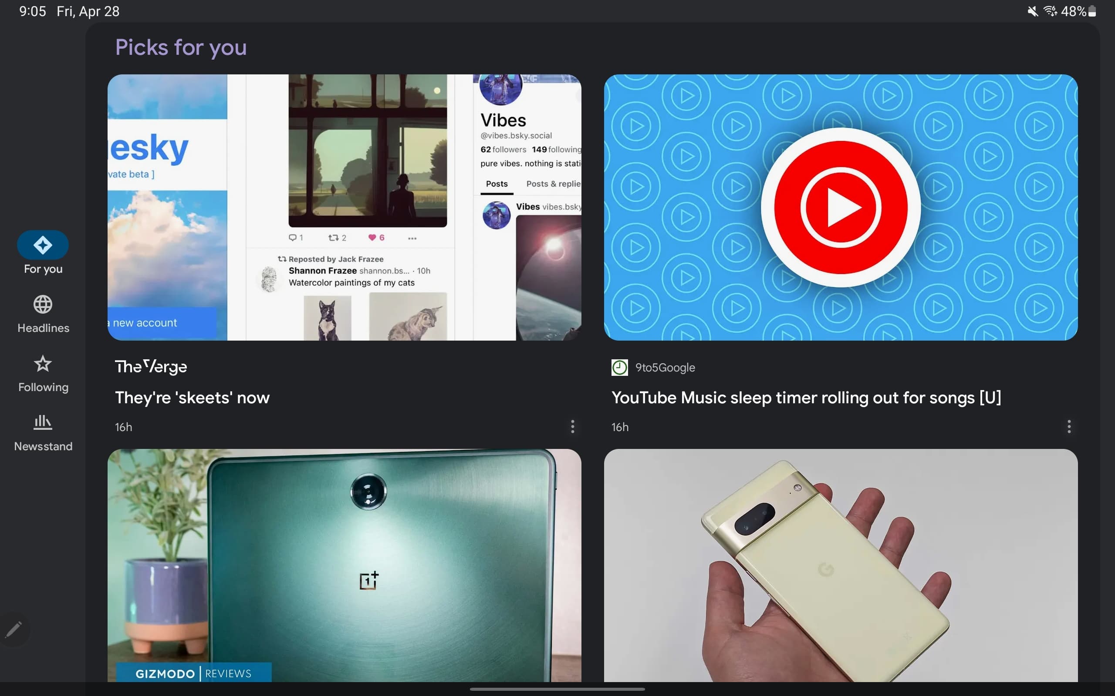Screen dimensions: 1115x696
Task: Open the Newsstand shelf icon
Action: tap(43, 422)
